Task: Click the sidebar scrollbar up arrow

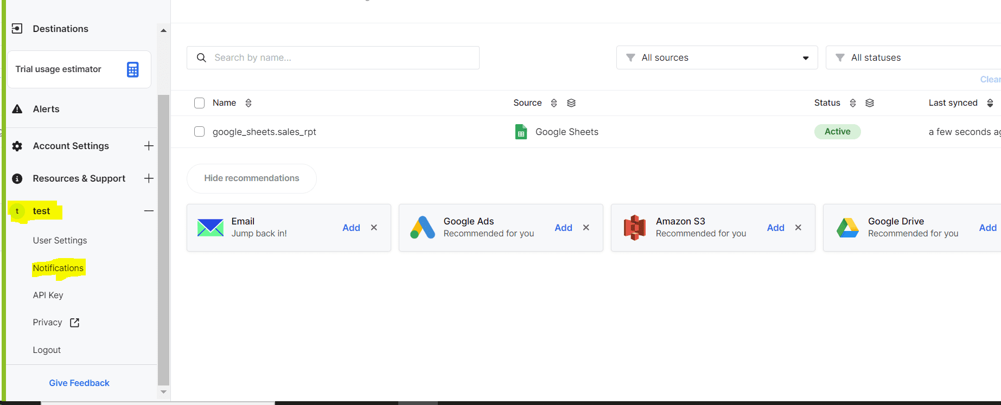Action: (163, 30)
